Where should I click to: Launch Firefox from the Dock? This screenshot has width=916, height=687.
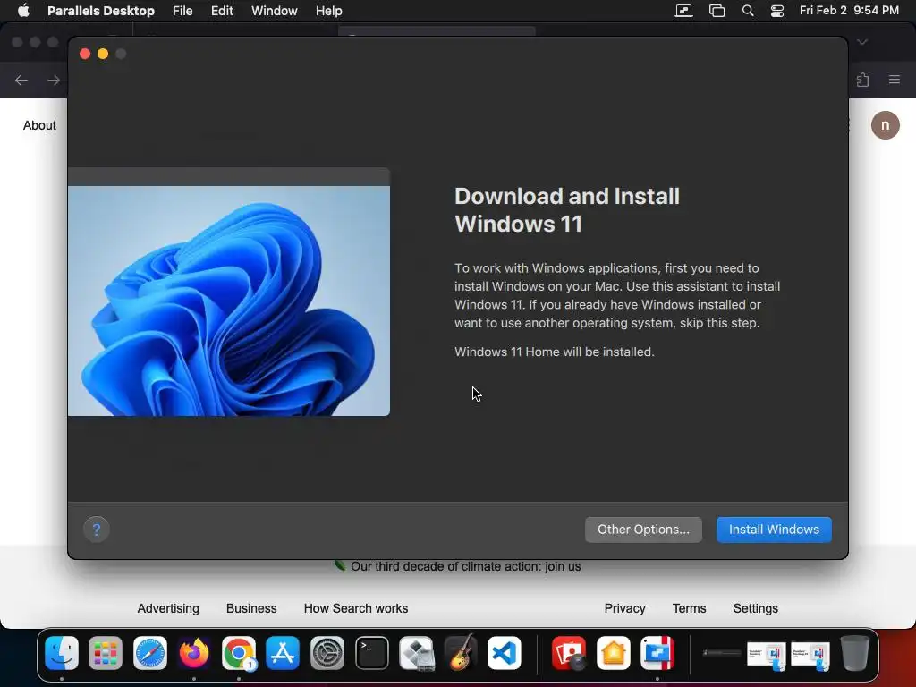(x=194, y=652)
